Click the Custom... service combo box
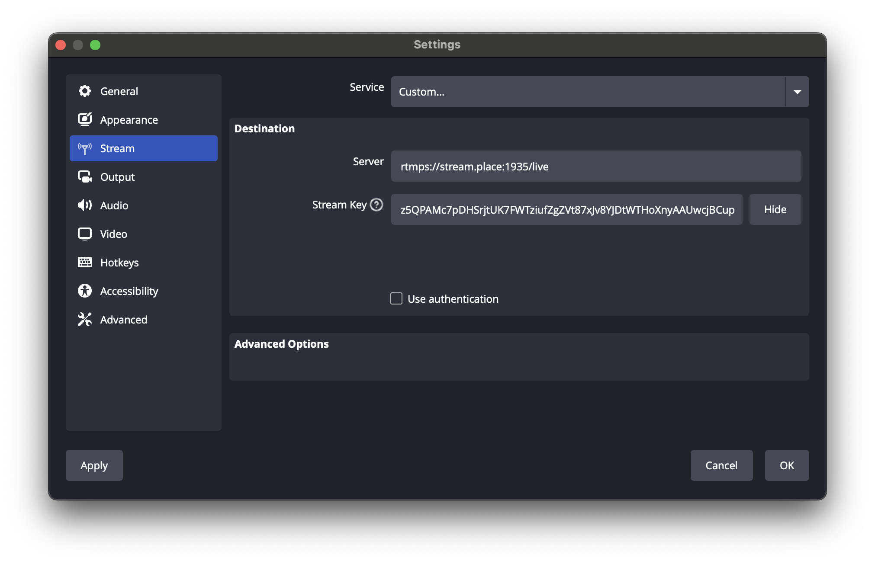 (588, 92)
